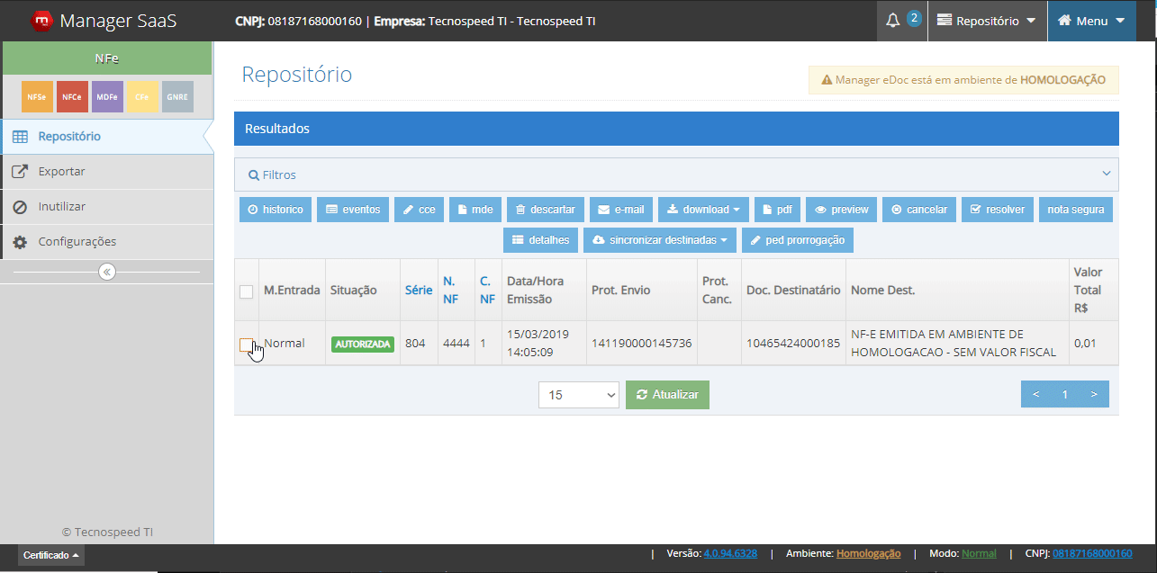Go to the previous results page
Screen dimensions: 1157x573
point(1036,394)
